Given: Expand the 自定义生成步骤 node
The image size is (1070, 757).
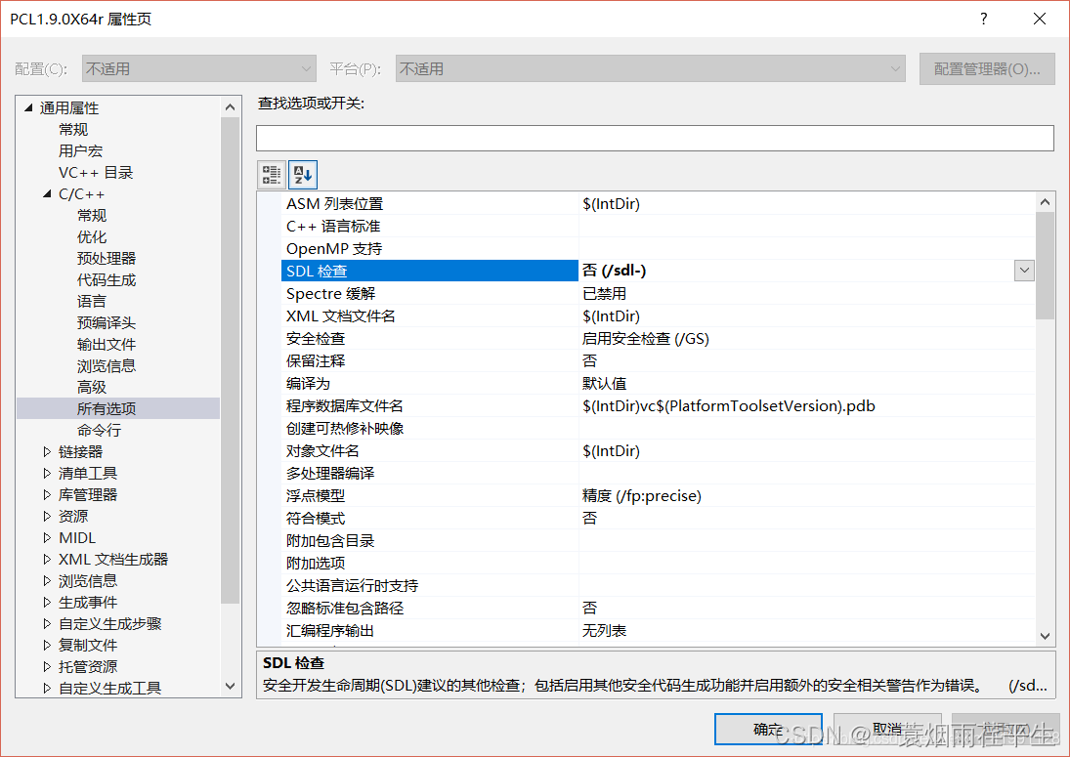Looking at the screenshot, I should coord(47,623).
